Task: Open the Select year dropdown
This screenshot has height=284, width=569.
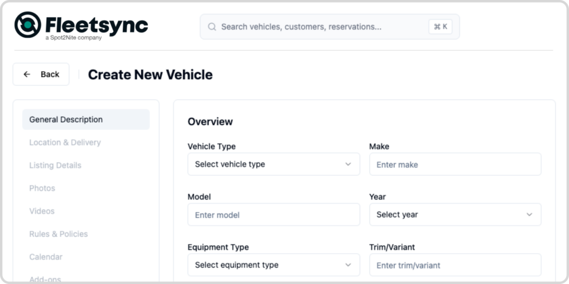Action: coord(455,215)
